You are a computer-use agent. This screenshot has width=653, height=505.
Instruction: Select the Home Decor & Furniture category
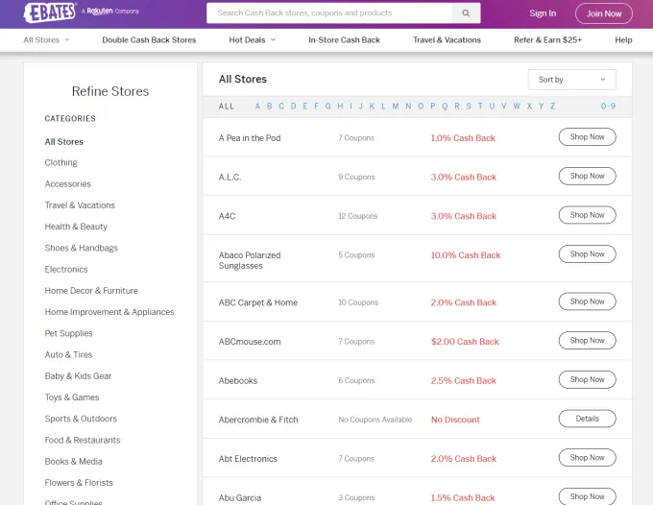tap(91, 291)
